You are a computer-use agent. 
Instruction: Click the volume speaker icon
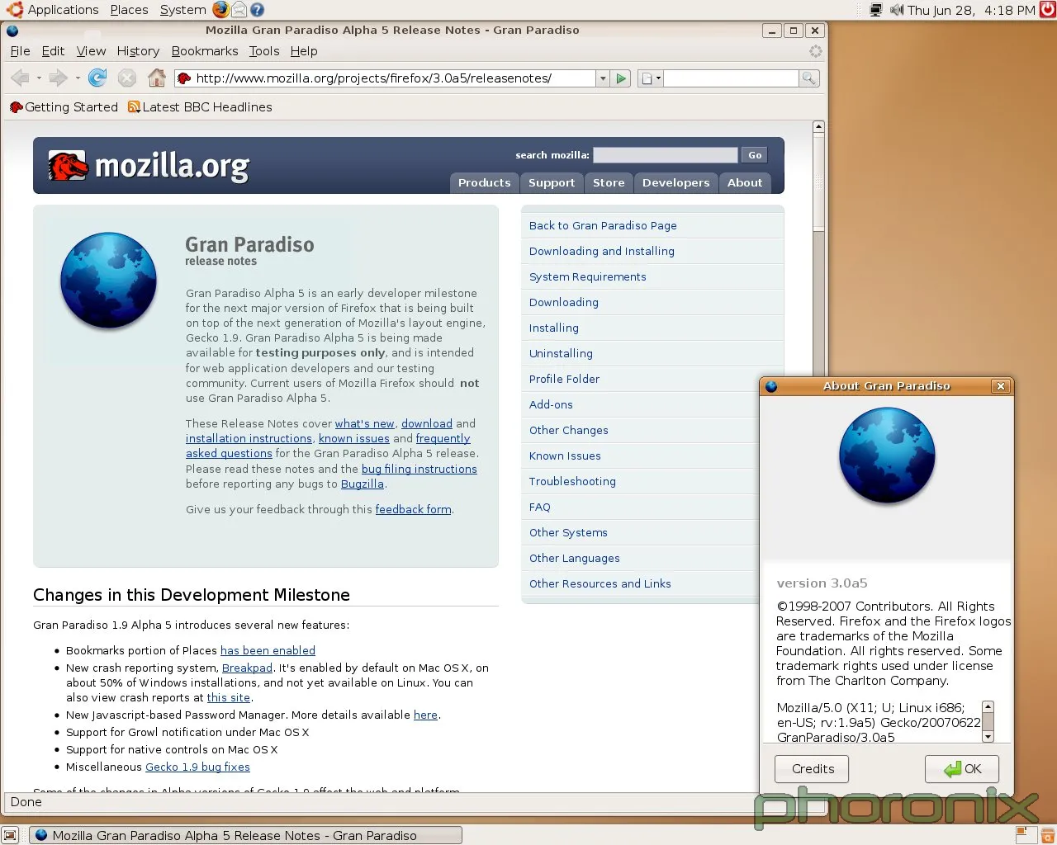point(897,10)
